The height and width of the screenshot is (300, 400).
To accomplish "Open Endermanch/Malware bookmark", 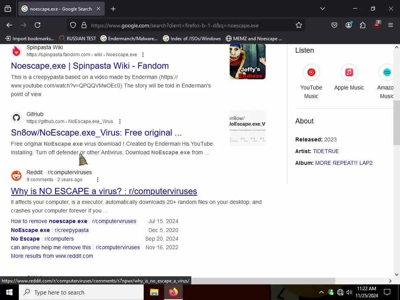I will (129, 39).
